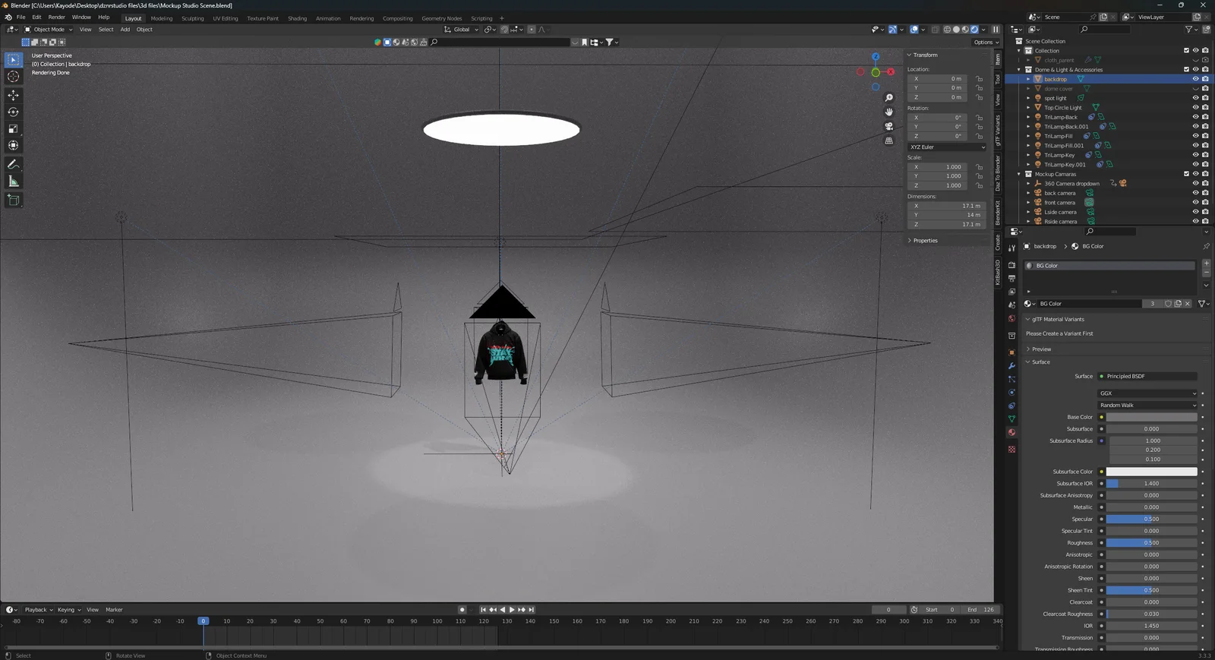This screenshot has width=1215, height=660.
Task: Expand the Preview panel in material properties
Action: 1042,349
